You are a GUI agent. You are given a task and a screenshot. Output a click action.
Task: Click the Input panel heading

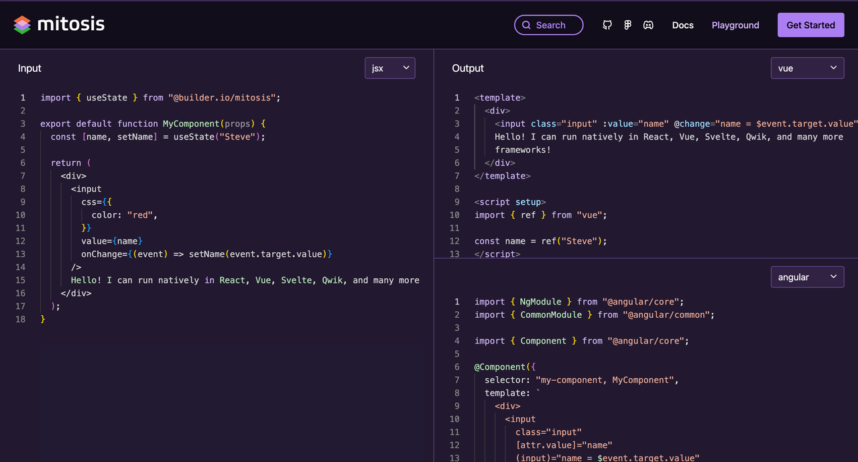[29, 68]
